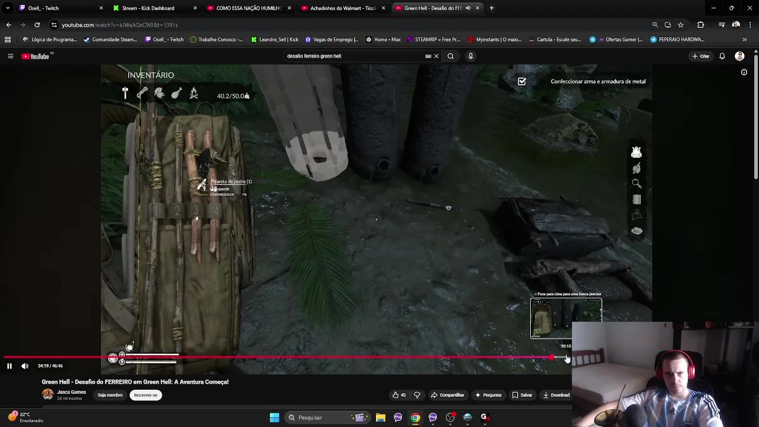Open the browser extensions puzzle icon
Image resolution: width=759 pixels, height=427 pixels.
pyautogui.click(x=701, y=25)
